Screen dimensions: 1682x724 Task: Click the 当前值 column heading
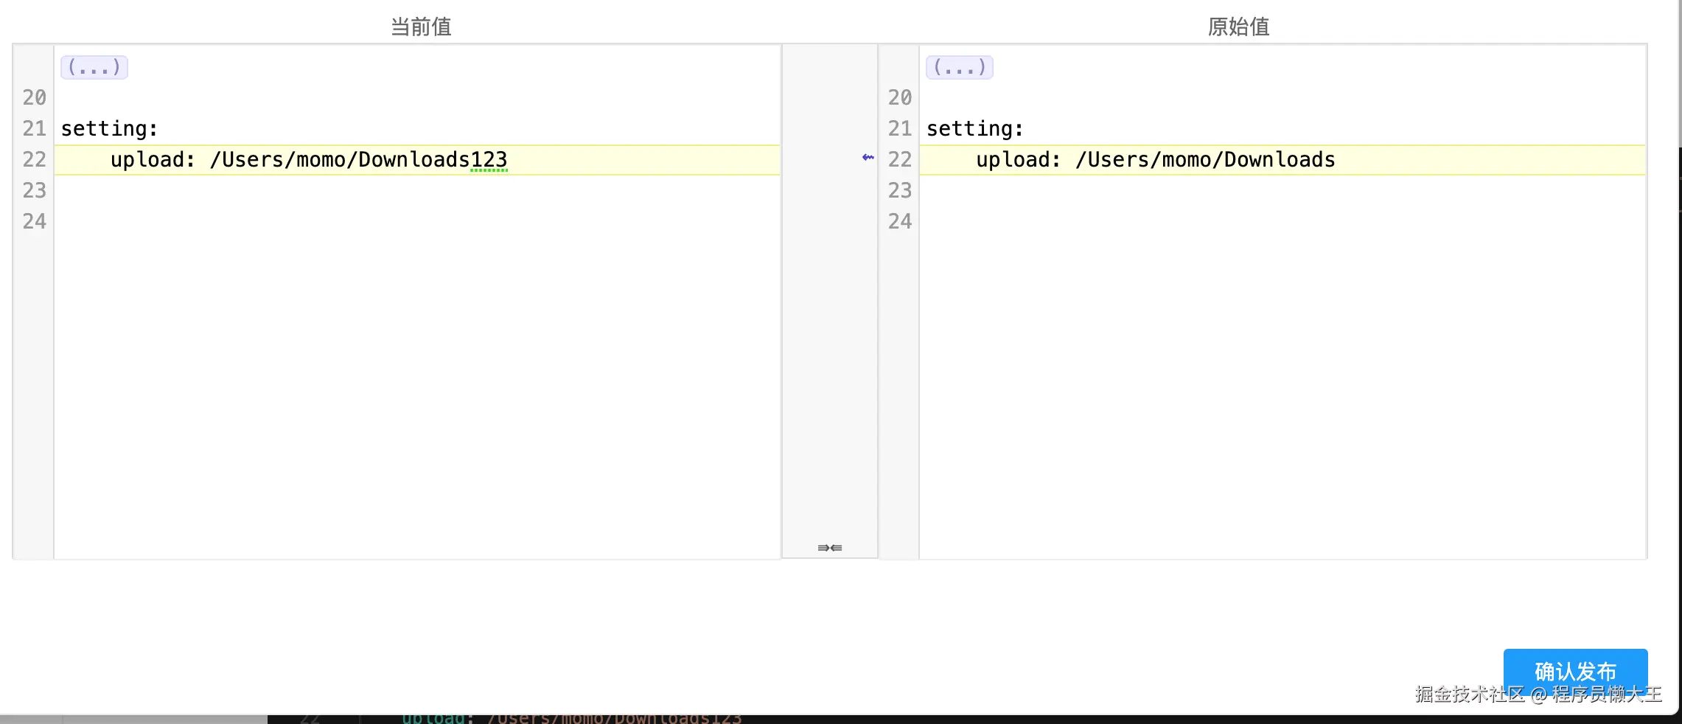(421, 27)
